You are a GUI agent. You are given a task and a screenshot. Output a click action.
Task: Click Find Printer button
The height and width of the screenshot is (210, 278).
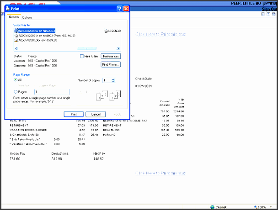pyautogui.click(x=111, y=64)
